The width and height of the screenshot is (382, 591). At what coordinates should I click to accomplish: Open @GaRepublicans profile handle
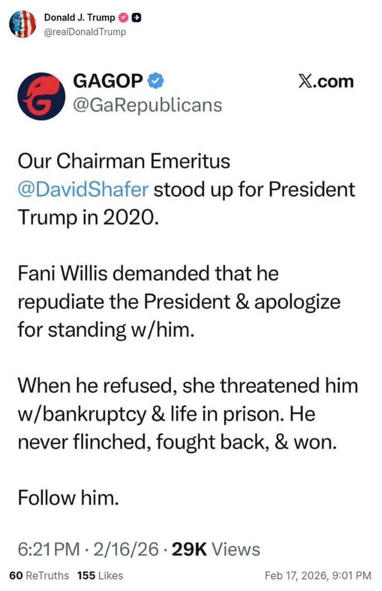coord(147,105)
